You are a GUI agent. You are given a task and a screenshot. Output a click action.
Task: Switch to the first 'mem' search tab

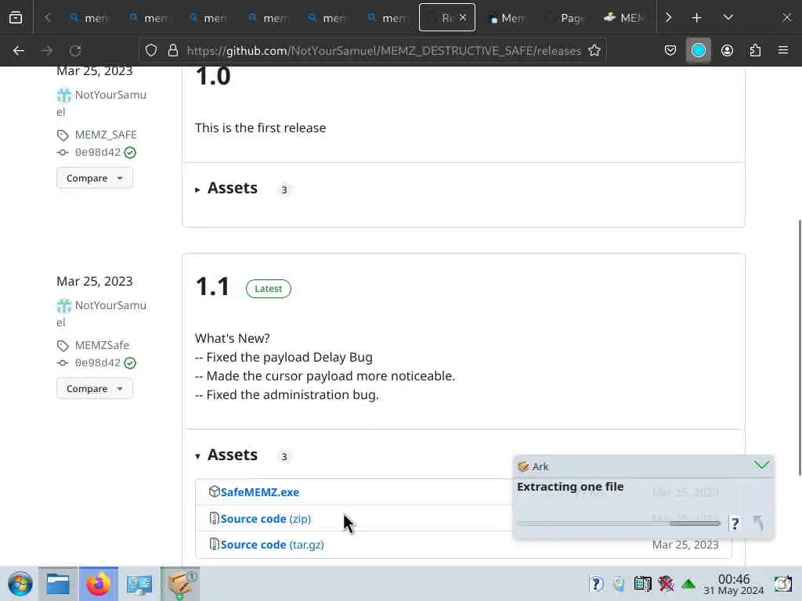tap(90, 18)
